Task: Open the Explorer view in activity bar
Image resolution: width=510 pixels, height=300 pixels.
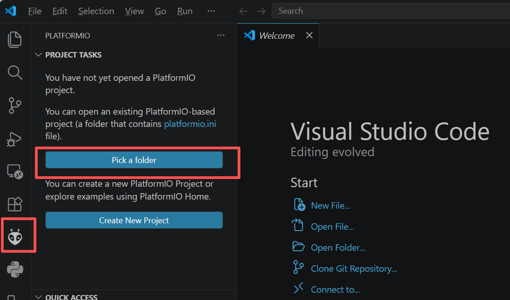Action: [x=15, y=40]
